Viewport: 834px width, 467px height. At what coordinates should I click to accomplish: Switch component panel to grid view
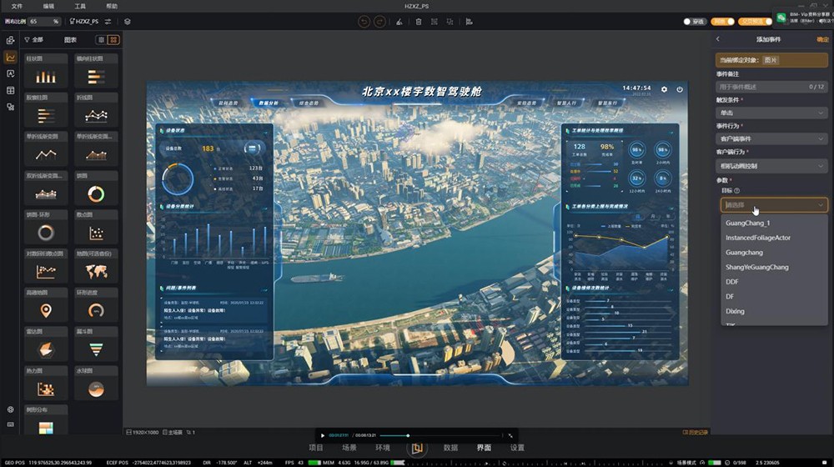(113, 39)
